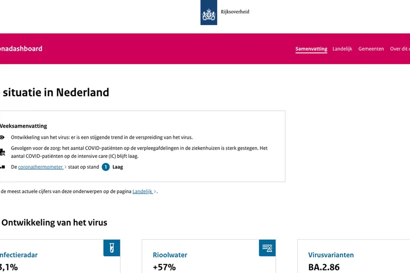The height and width of the screenshot is (273, 410).
Task: Open the Samenvatting navigation tab
Action: (311, 49)
